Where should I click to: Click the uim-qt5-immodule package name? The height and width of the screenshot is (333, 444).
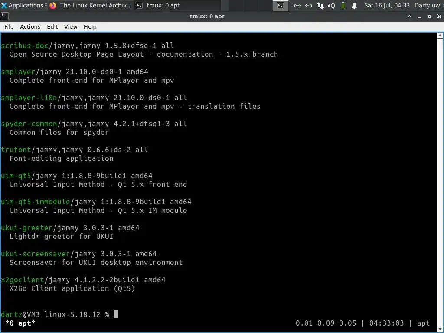[36, 202]
